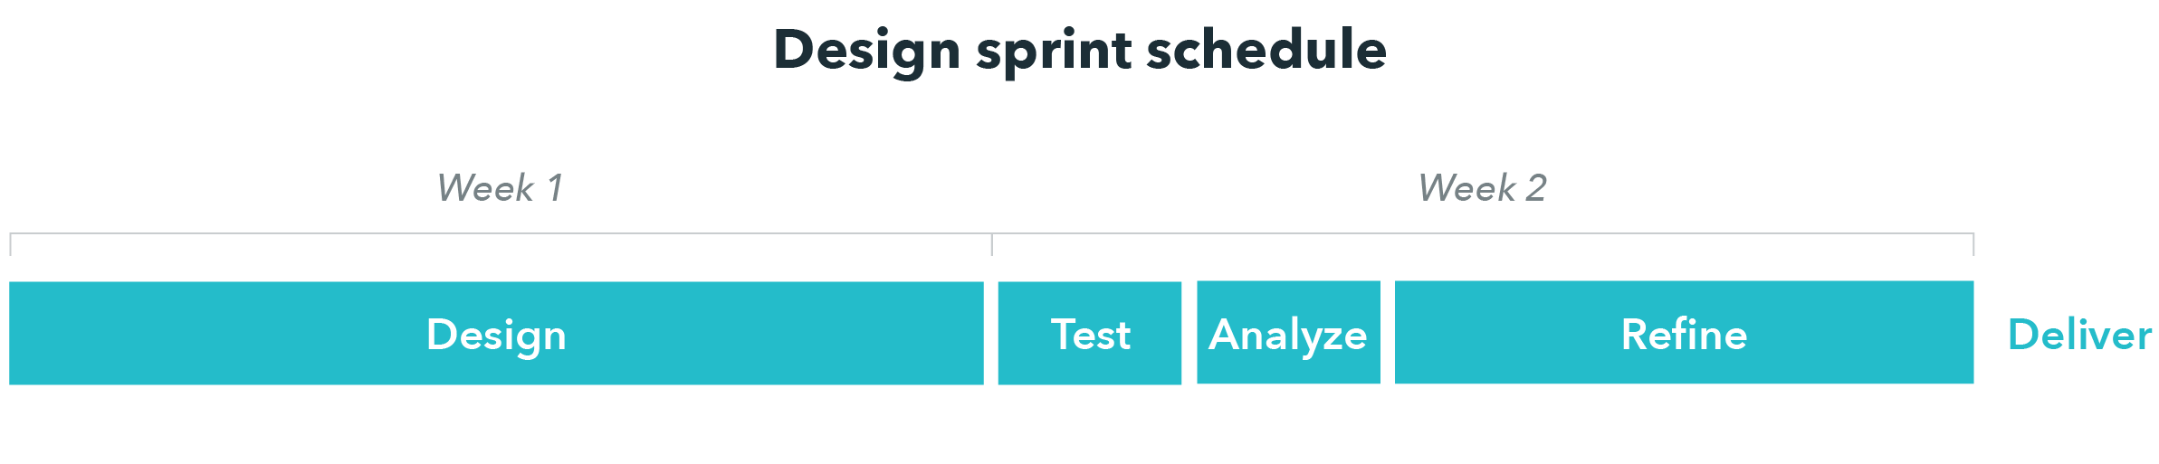The image size is (2159, 464).
Task: Click the word 'schedule' in the title
Action: pyautogui.click(x=1266, y=49)
